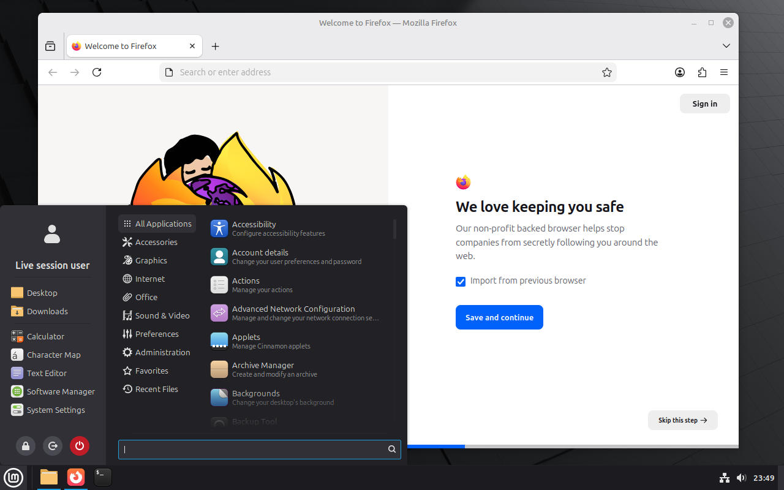Open Firefox hamburger application menu
This screenshot has height=490, width=784.
click(724, 72)
